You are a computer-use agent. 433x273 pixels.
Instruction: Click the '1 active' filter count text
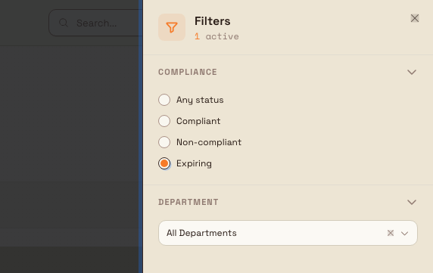point(216,36)
